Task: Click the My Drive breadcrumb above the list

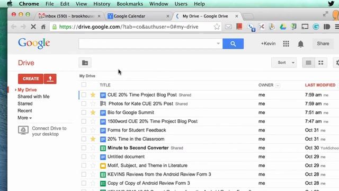Action: pos(87,76)
